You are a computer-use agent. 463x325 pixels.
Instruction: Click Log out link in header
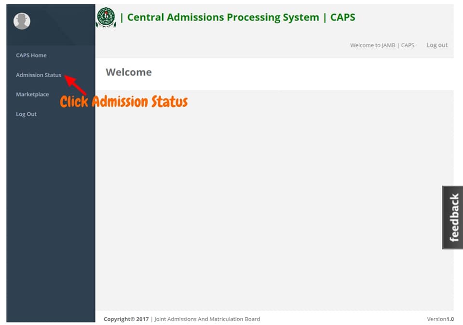(x=437, y=45)
